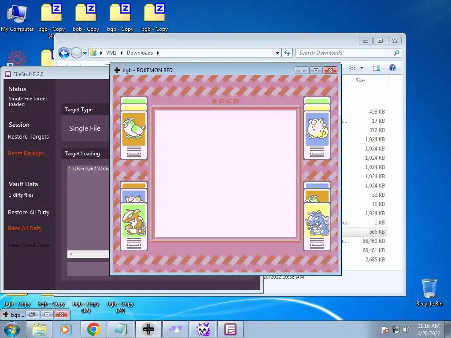The height and width of the screenshot is (338, 451).
Task: Open the purple triangles taskbar app
Action: pyautogui.click(x=176, y=329)
